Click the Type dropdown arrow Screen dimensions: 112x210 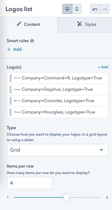(x=101, y=150)
